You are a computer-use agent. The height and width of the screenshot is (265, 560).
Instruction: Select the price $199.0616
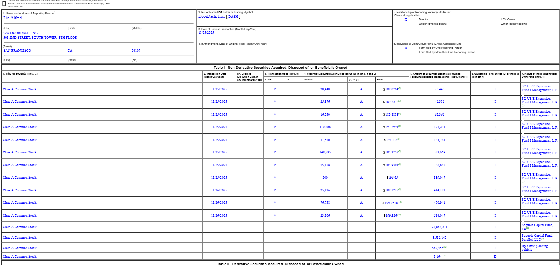(390, 203)
